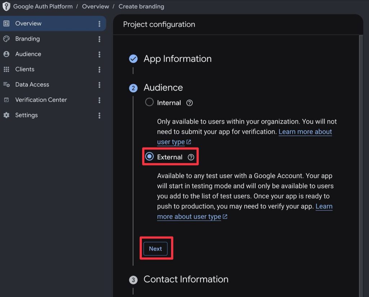Click the Data Access list-settings icon
The width and height of the screenshot is (369, 297).
click(x=6, y=84)
